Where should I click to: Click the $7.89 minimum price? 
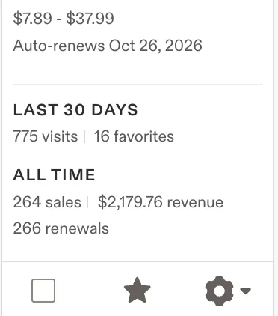pos(32,19)
